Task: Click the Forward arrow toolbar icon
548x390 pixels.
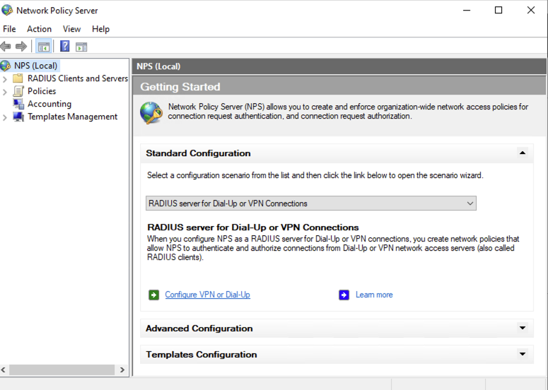Action: pyautogui.click(x=21, y=47)
